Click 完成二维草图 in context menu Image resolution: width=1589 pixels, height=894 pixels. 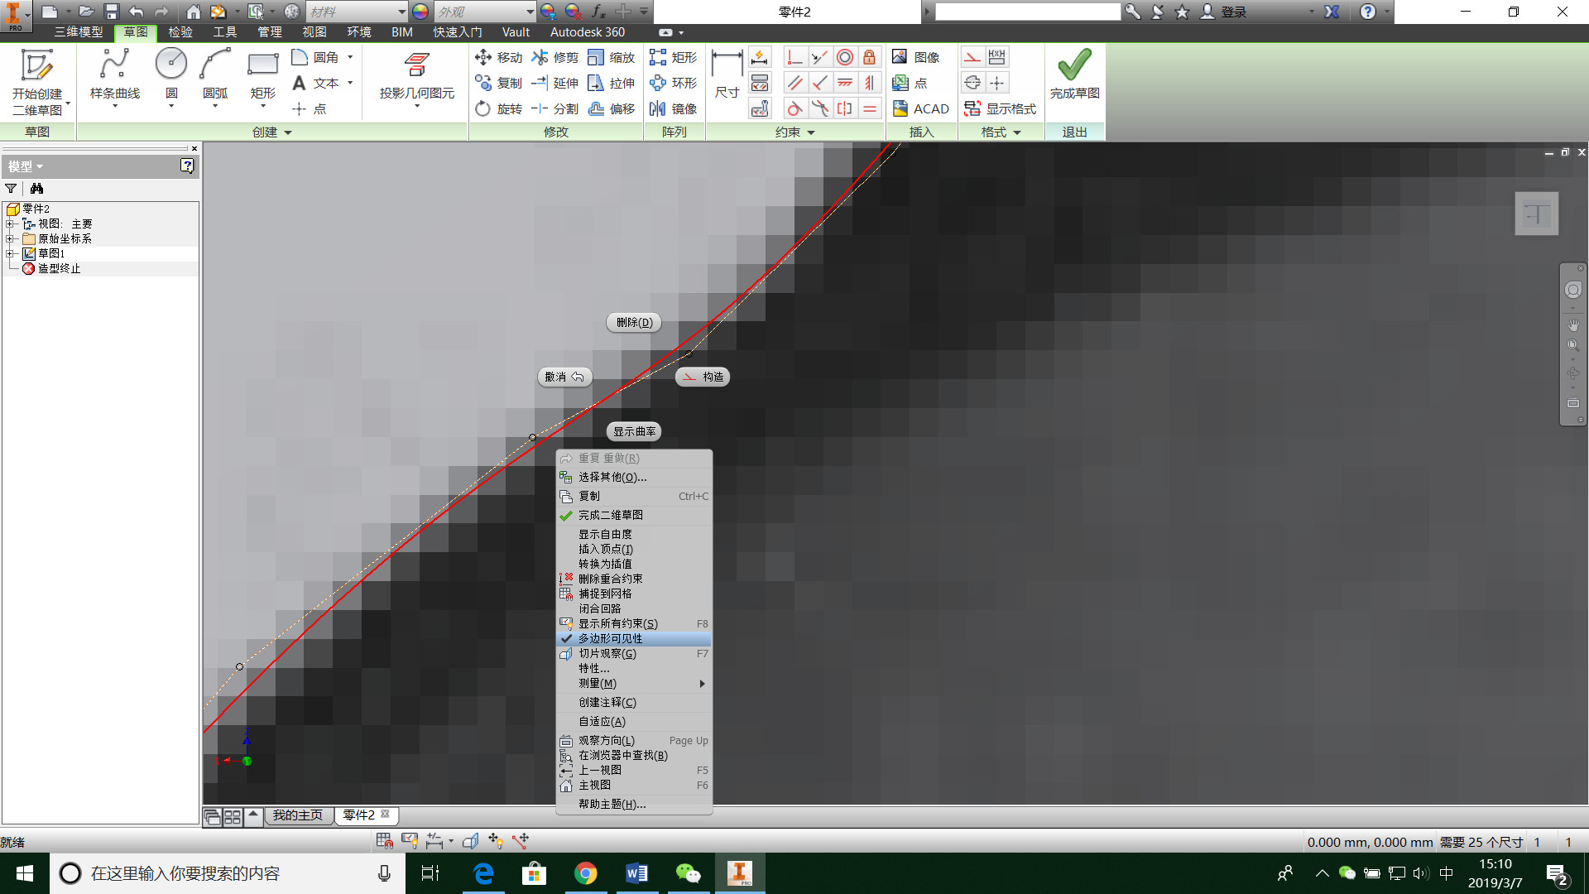tap(634, 516)
